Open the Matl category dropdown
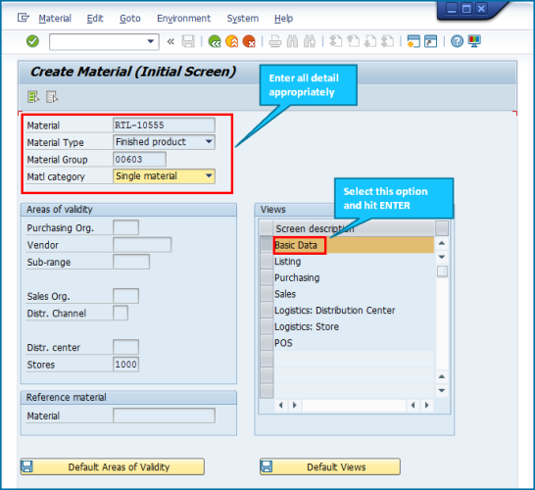This screenshot has height=490, width=535. point(209,176)
